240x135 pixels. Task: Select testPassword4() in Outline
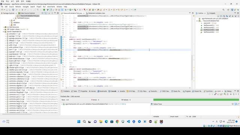point(210,32)
